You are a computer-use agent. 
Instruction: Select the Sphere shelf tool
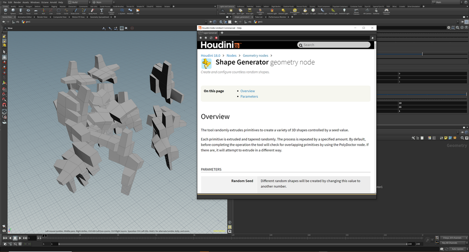pos(13,11)
